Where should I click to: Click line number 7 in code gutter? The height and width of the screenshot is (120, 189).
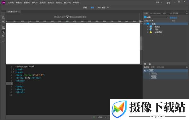11,84
